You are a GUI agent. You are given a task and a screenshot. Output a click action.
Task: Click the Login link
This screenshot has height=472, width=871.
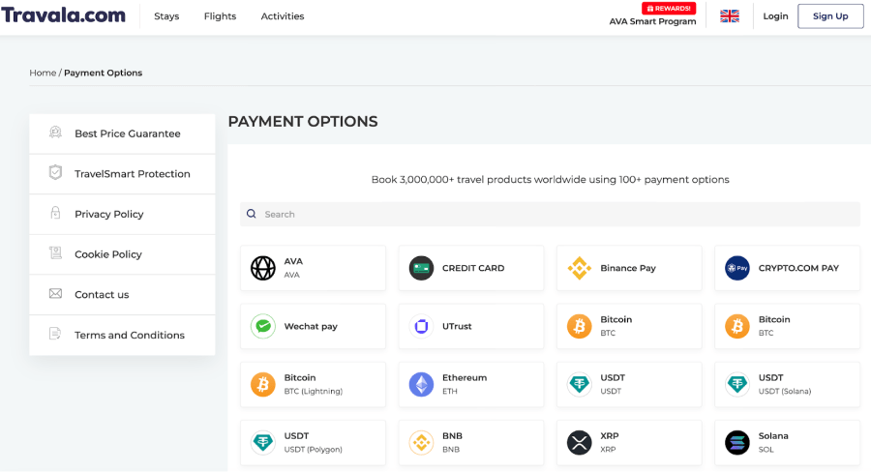(775, 16)
